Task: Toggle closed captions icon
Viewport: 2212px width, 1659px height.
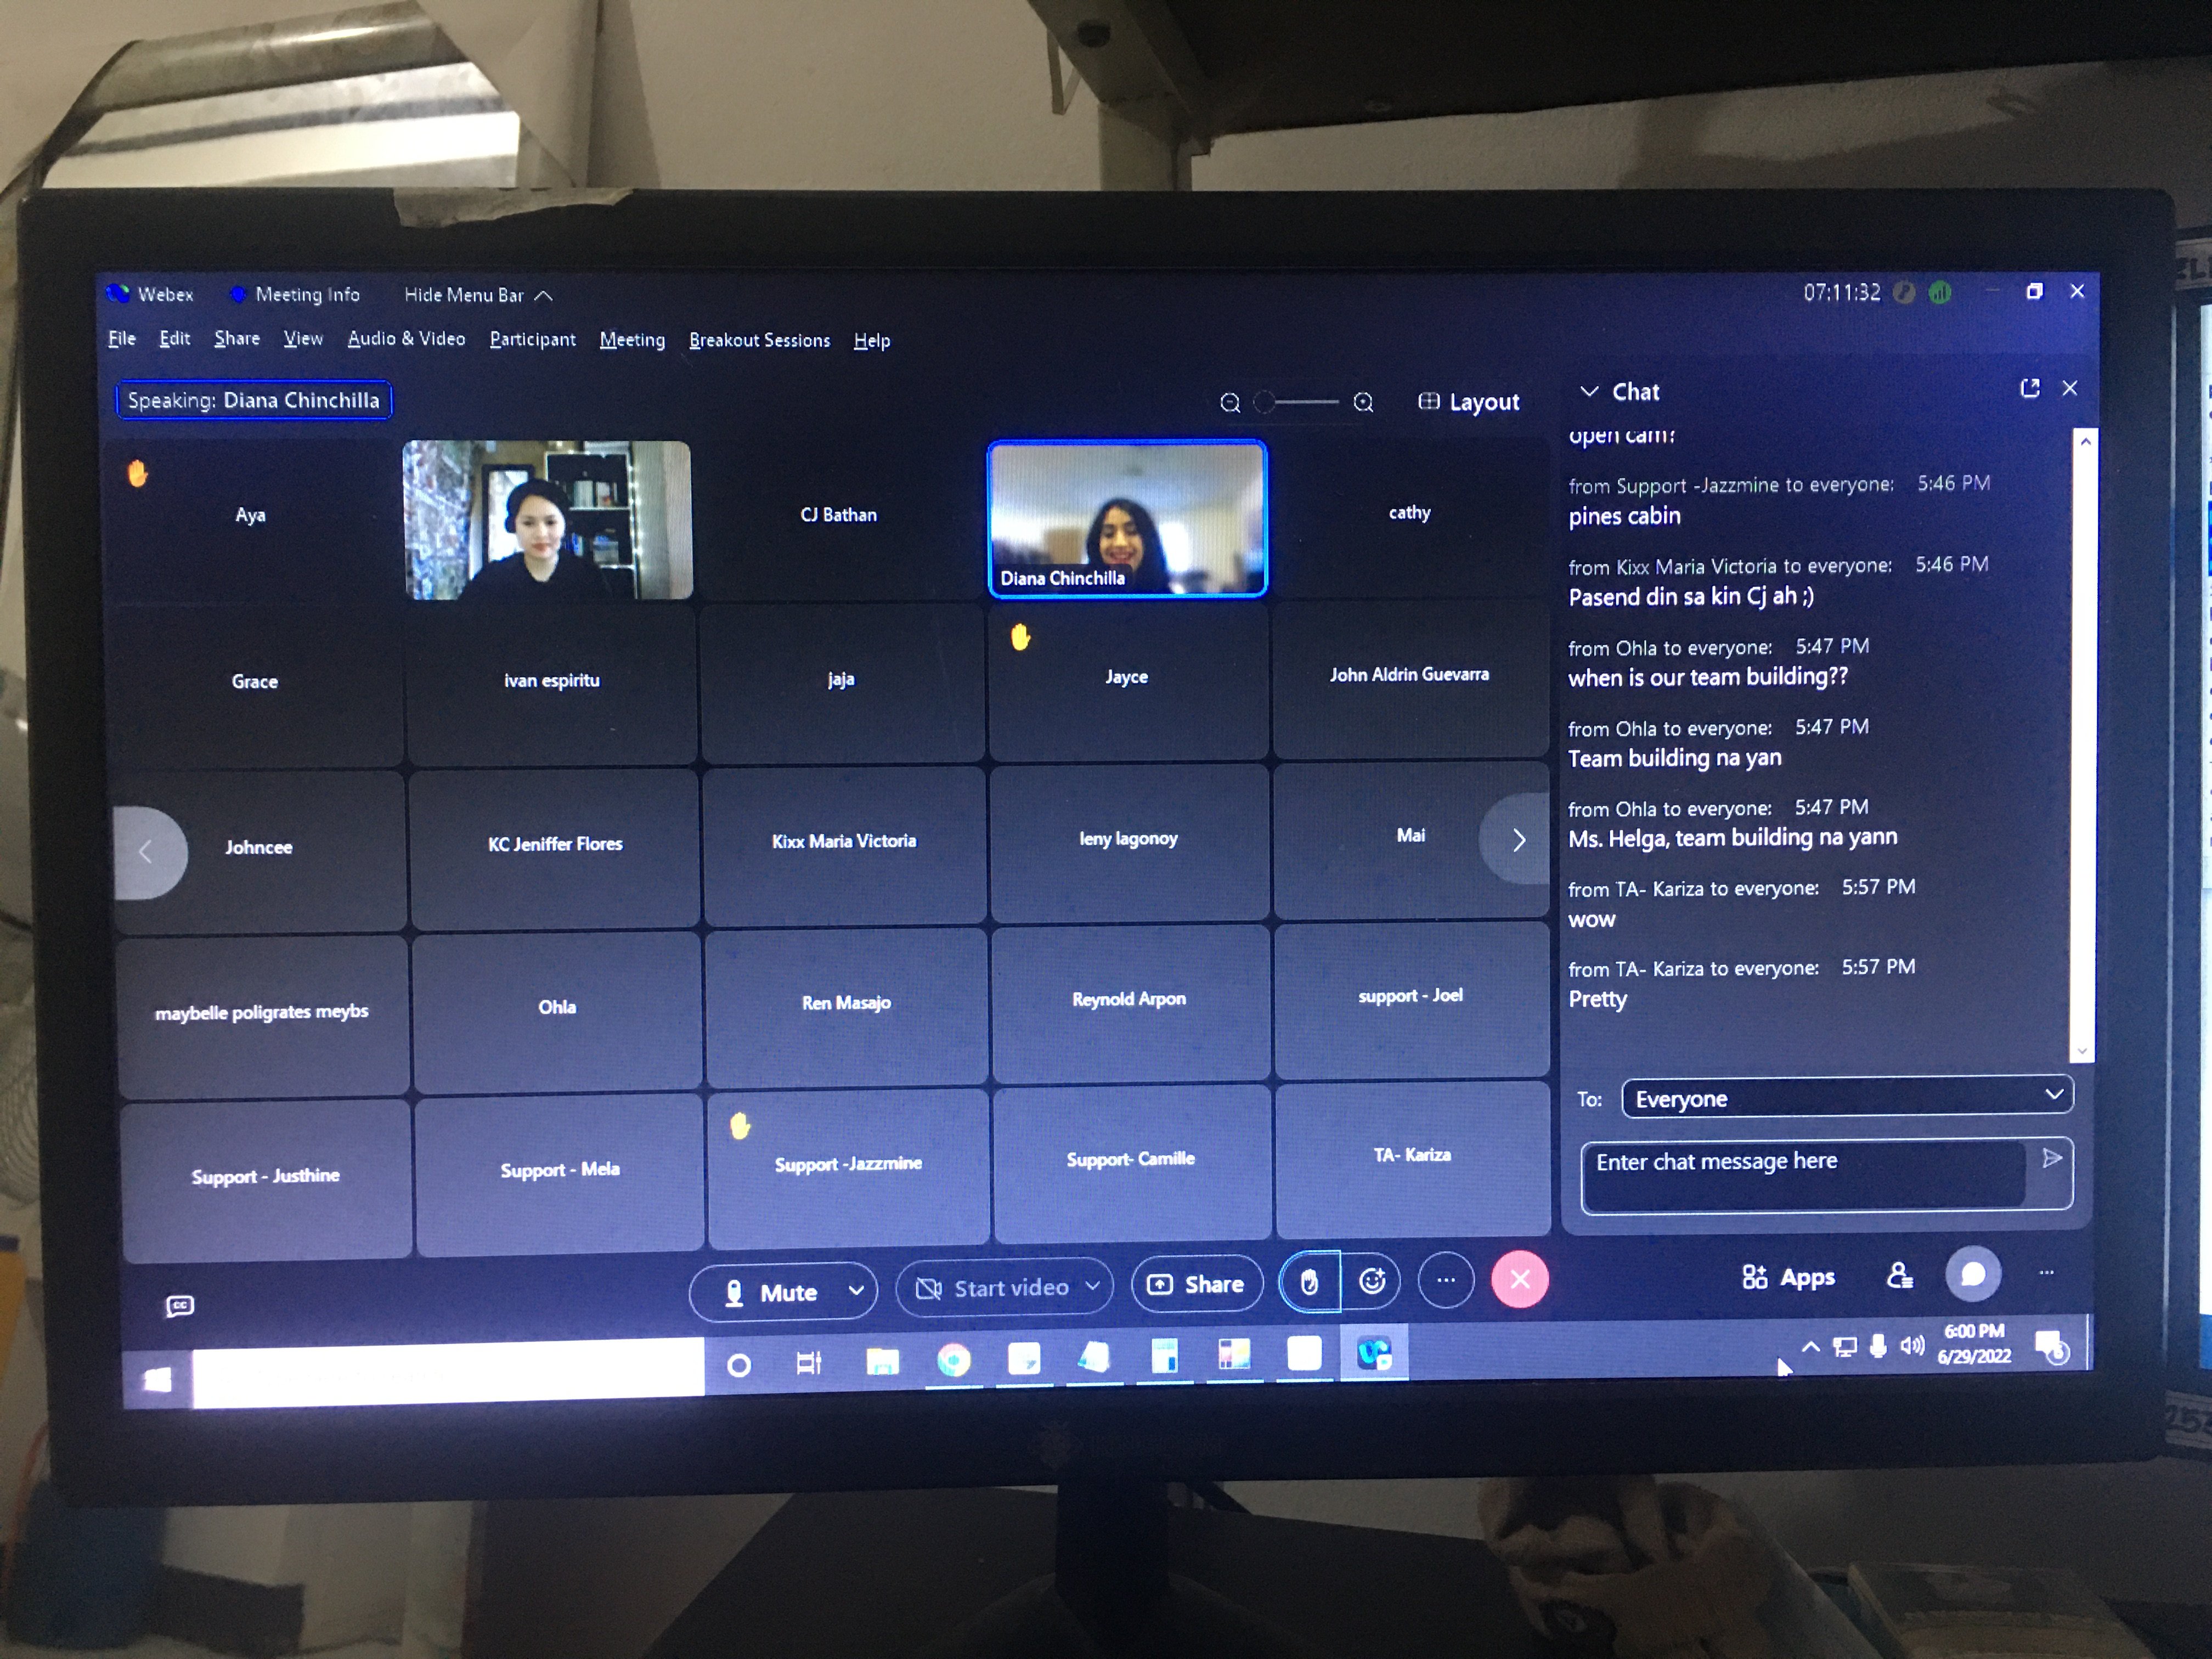Action: [x=180, y=1306]
